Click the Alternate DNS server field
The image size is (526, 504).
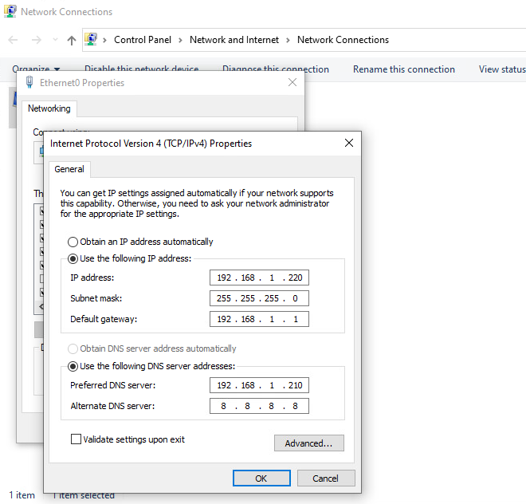tap(259, 406)
